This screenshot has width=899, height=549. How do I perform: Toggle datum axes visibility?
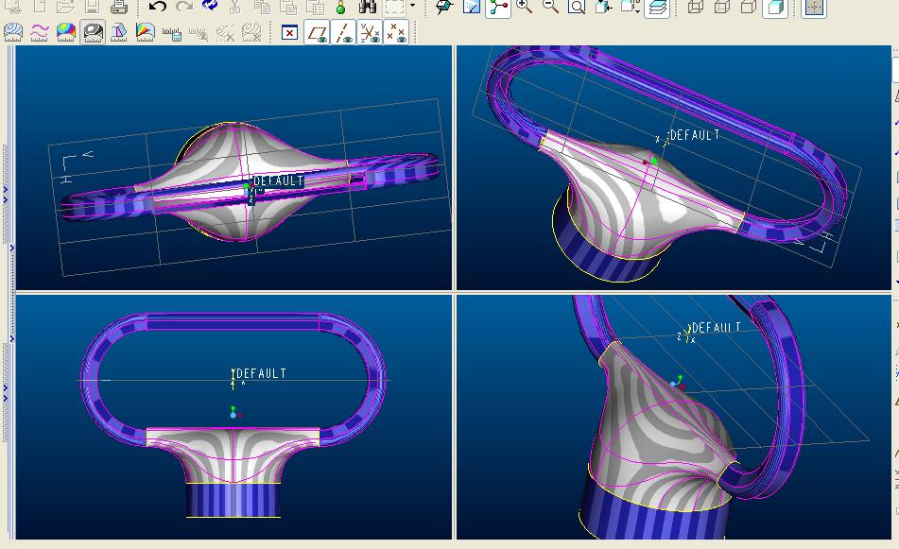pos(343,33)
